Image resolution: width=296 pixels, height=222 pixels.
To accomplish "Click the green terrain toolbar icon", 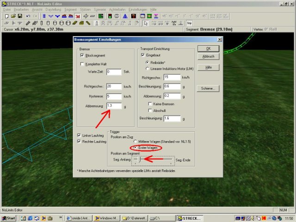I will (x=149, y=16).
